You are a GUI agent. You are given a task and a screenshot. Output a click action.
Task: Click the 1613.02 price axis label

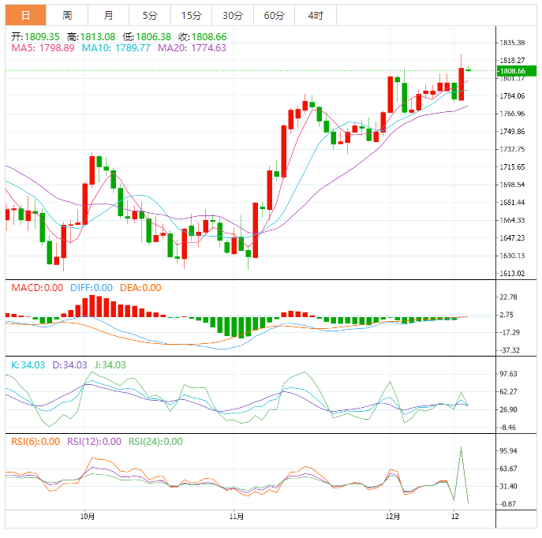tap(512, 273)
